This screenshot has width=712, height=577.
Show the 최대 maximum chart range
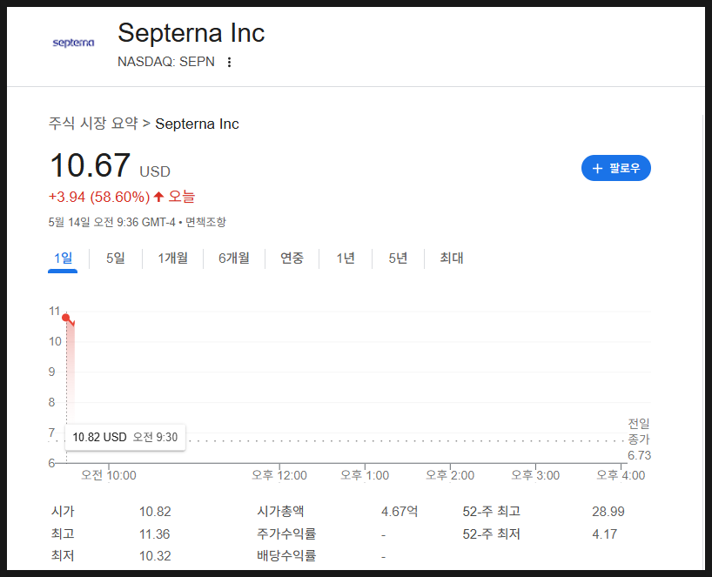452,258
